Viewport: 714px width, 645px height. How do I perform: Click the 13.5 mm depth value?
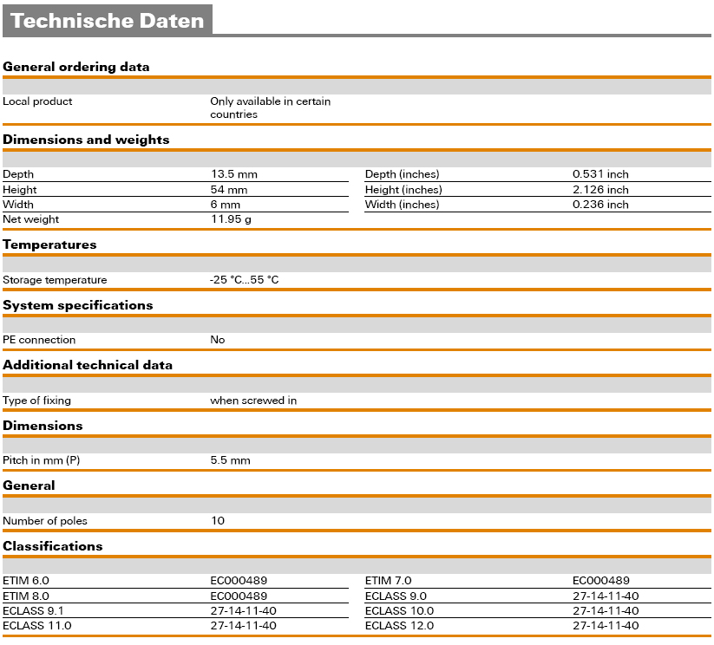[x=233, y=174]
